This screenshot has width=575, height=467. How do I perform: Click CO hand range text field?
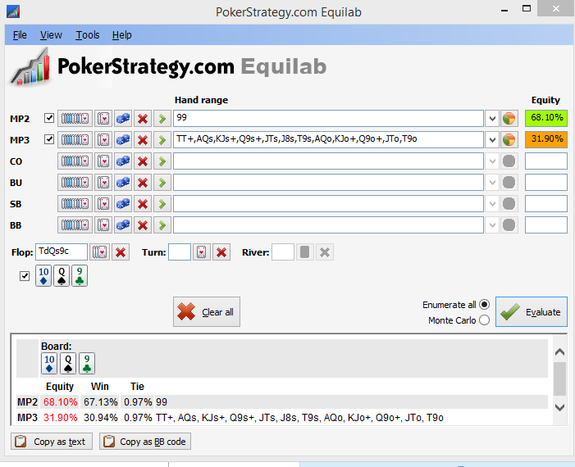328,161
